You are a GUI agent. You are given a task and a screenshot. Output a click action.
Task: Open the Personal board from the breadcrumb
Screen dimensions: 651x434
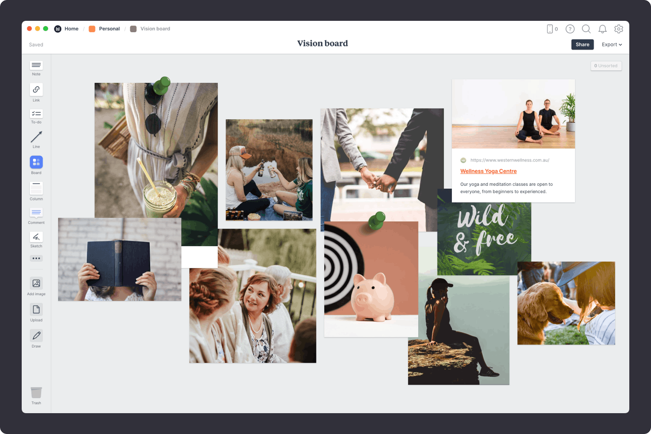(x=109, y=29)
